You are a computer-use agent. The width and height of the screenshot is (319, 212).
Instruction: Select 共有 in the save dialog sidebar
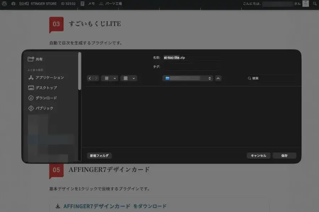[x=35, y=59]
